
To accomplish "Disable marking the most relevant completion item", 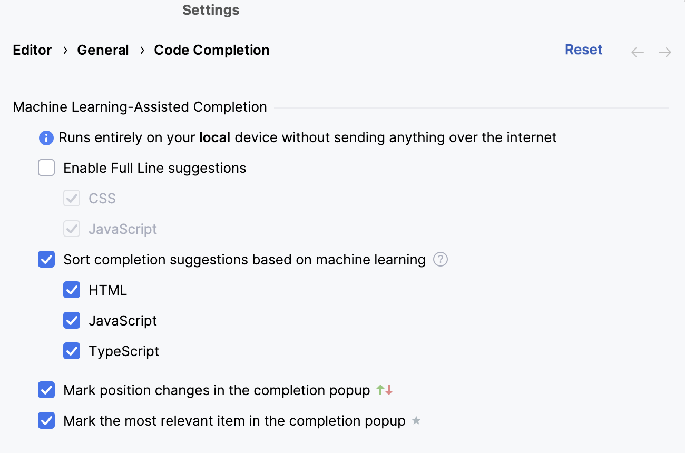I will pyautogui.click(x=46, y=420).
